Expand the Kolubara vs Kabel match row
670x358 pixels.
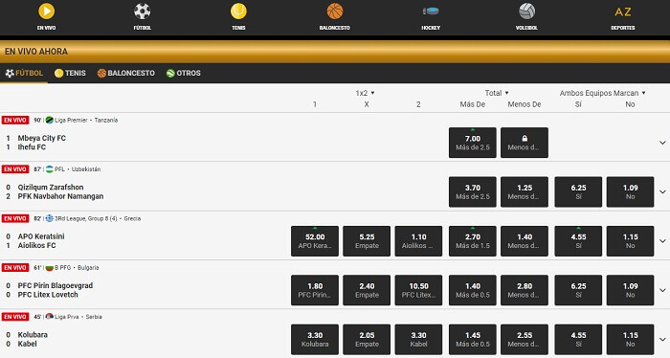(x=662, y=339)
